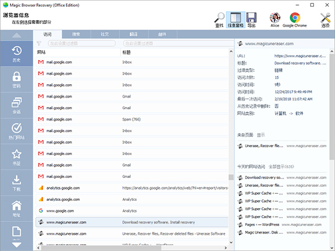Open 选项 options tools icon
335x251 pixels.
[326, 20]
